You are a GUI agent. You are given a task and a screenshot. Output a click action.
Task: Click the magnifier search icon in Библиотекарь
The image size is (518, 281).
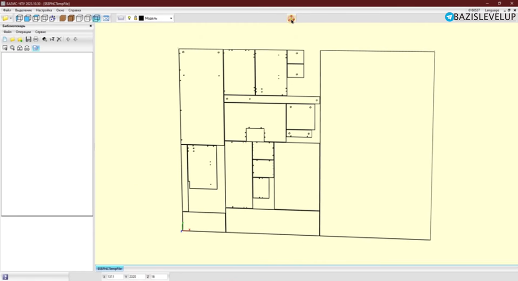[x=12, y=48]
